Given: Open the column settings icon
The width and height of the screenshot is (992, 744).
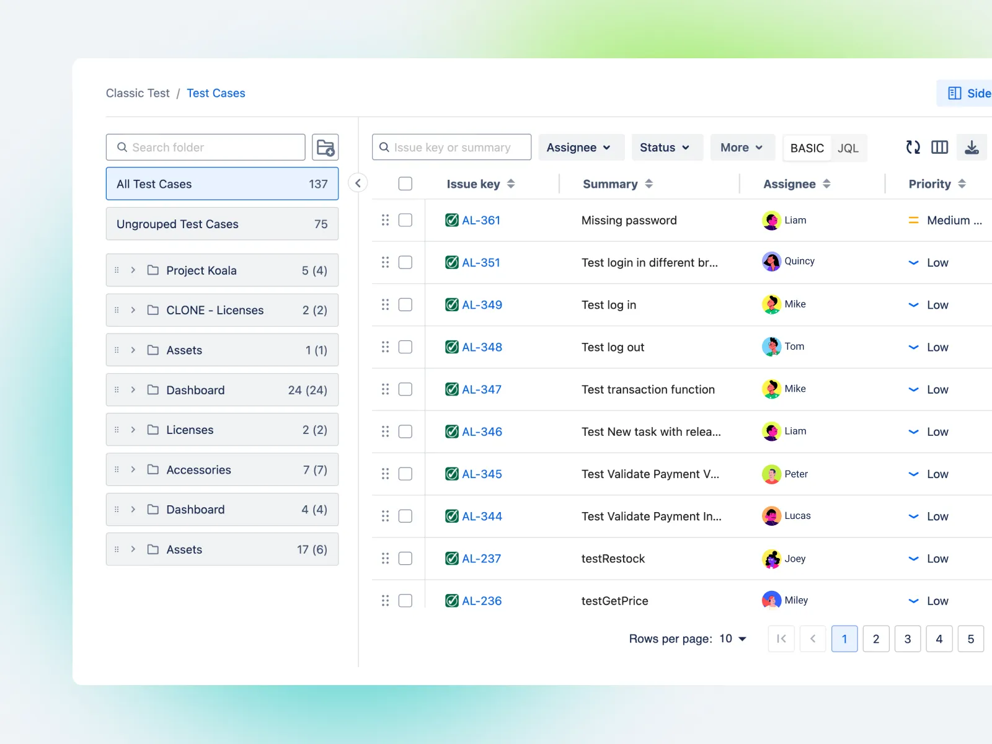Looking at the screenshot, I should (x=939, y=148).
